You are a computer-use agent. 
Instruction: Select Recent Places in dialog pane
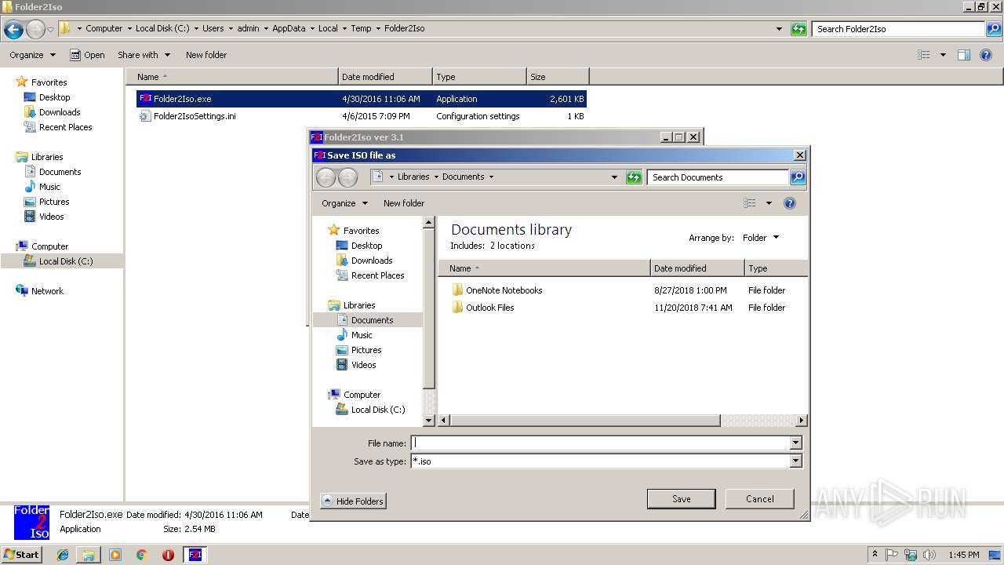click(377, 275)
